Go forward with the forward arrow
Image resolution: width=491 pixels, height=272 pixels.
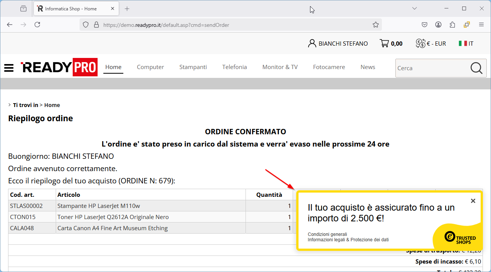pyautogui.click(x=23, y=25)
